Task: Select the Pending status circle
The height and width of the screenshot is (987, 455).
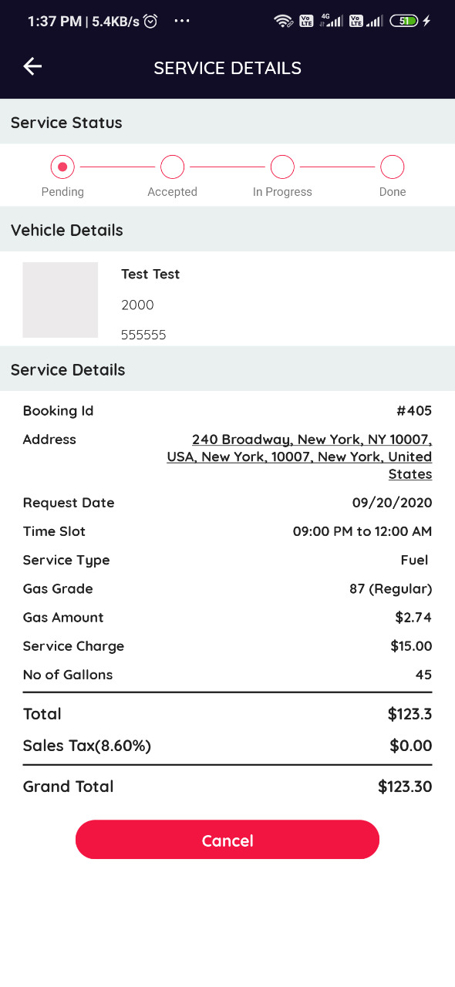Action: tap(62, 167)
